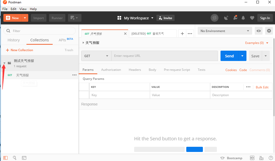Open keyboard shortcuts icon

261,158
